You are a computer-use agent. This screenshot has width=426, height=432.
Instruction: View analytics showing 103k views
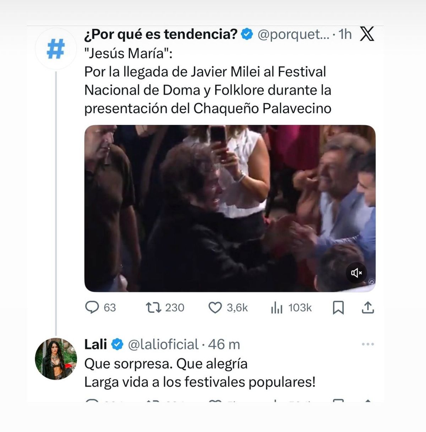[x=277, y=308]
